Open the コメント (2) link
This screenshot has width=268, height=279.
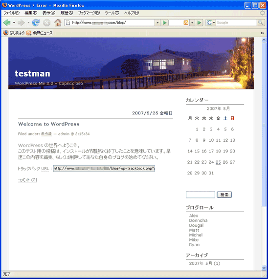(x=27, y=180)
